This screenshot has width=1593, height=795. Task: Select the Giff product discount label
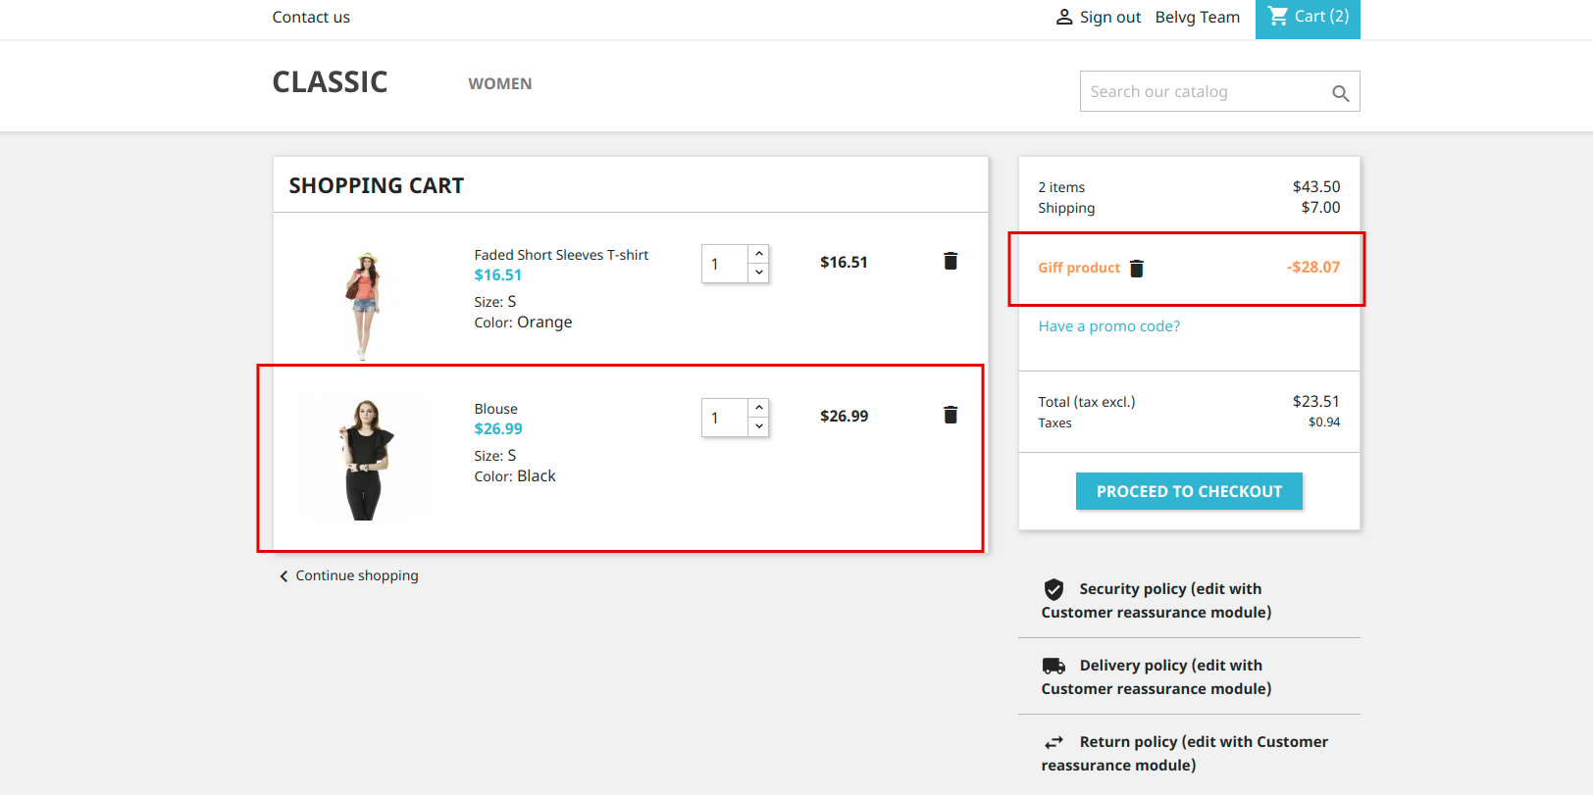[1079, 268]
